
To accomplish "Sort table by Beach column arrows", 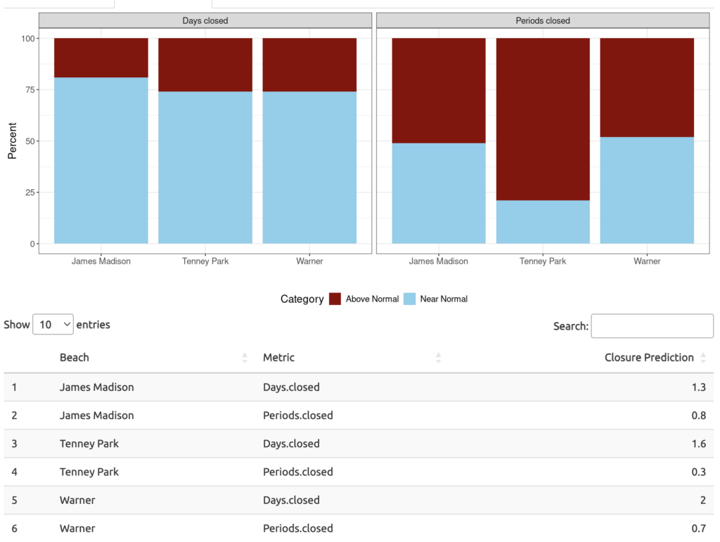I will click(x=245, y=358).
